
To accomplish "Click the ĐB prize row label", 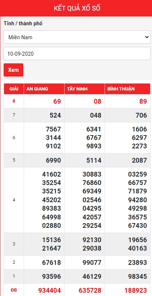I will pyautogui.click(x=14, y=290).
